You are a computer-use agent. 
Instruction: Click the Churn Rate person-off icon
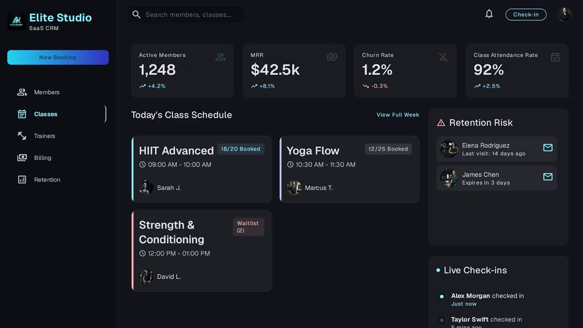444,57
